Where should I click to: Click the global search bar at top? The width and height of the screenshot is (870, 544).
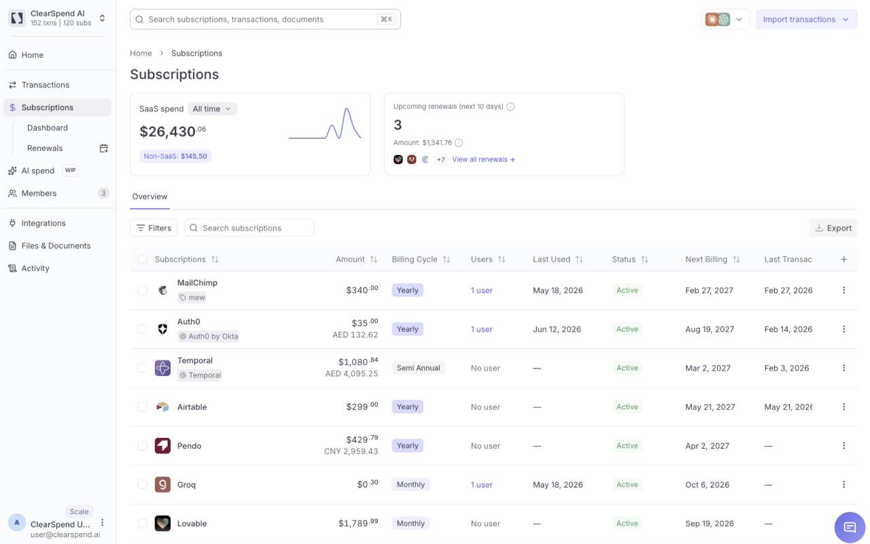pos(265,19)
